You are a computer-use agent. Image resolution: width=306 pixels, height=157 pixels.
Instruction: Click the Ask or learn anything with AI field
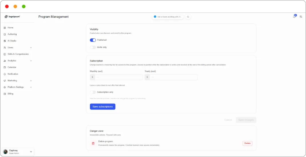pyautogui.click(x=168, y=17)
